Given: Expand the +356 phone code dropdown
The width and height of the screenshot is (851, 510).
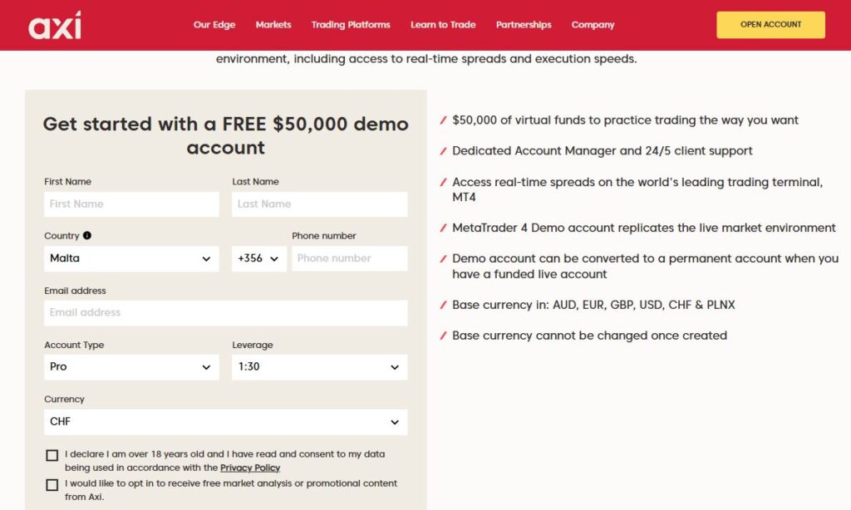Looking at the screenshot, I should pos(258,258).
